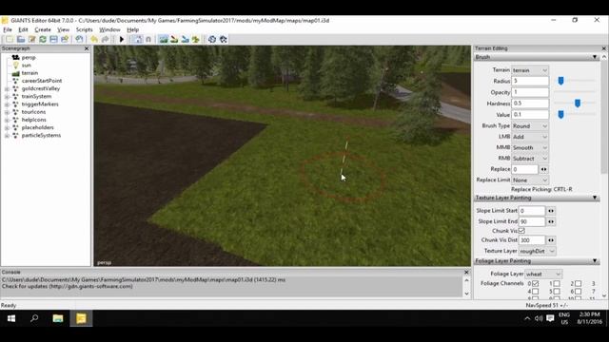Expand the goldcrestValley tree node
The width and height of the screenshot is (609, 342).
pos(7,88)
